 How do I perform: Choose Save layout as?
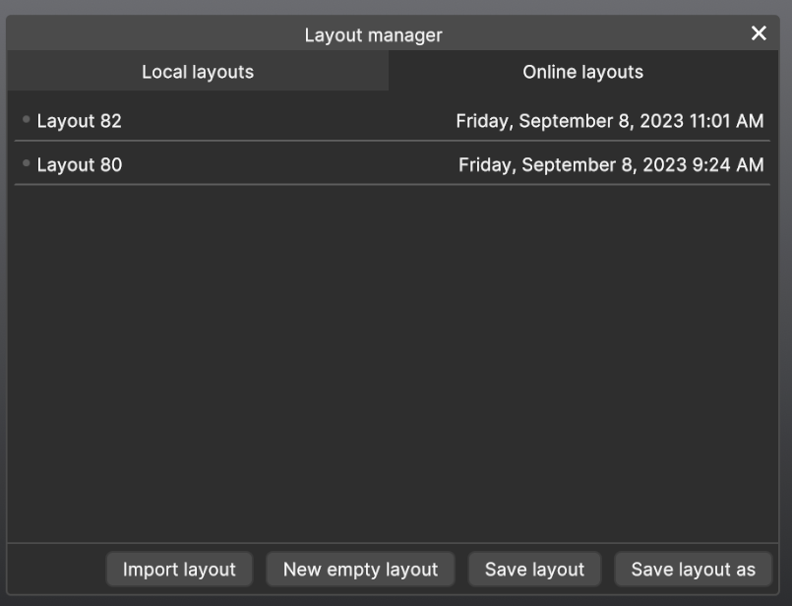point(693,570)
